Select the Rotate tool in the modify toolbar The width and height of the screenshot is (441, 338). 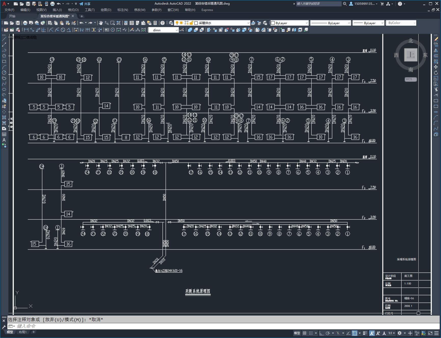point(436,73)
